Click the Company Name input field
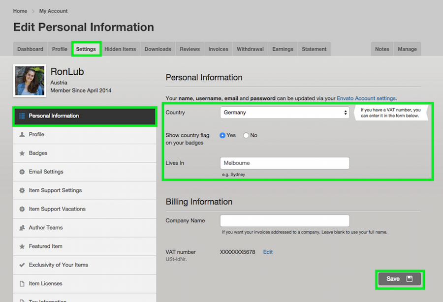This screenshot has height=302, width=443. pos(285,220)
